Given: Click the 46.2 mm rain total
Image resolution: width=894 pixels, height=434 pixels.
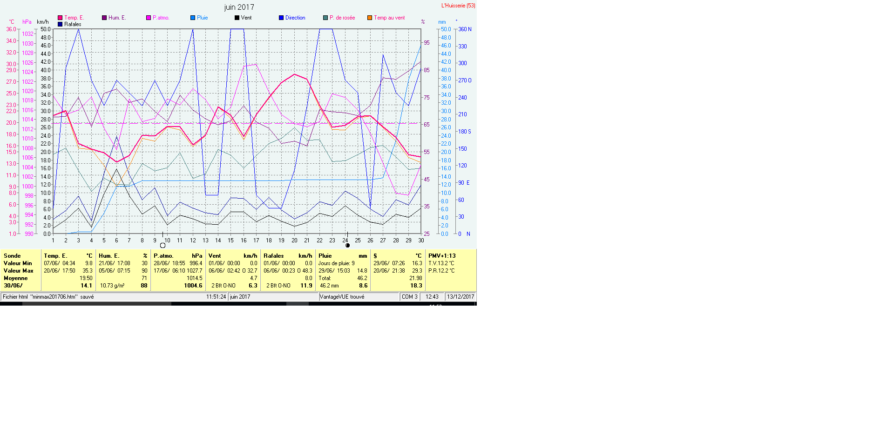Looking at the screenshot, I should 330,286.
